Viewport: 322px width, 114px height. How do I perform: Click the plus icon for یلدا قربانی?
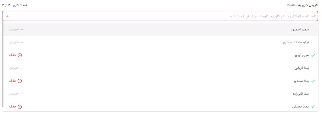[22, 68]
